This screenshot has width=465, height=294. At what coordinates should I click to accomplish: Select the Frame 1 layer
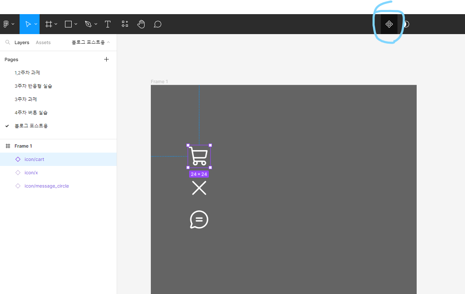point(58,146)
